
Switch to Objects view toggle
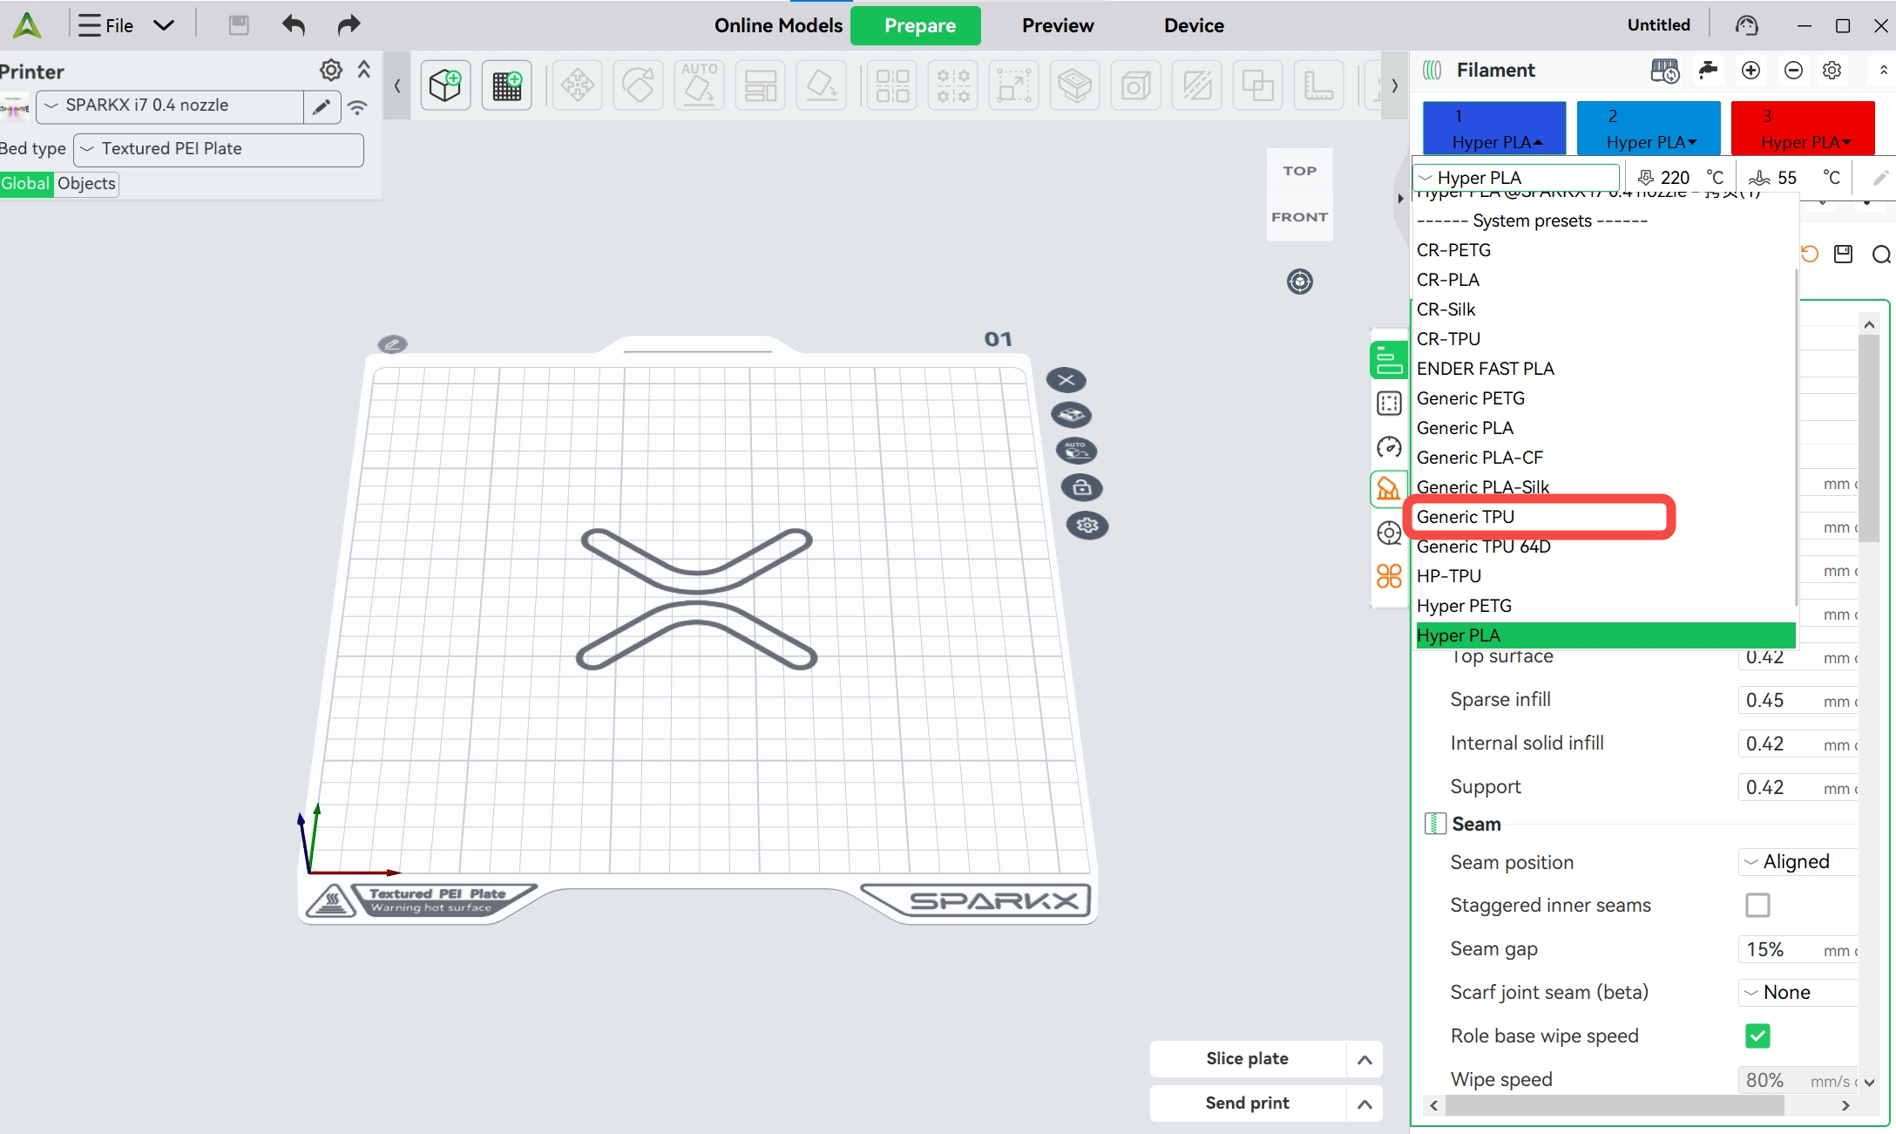(x=86, y=184)
